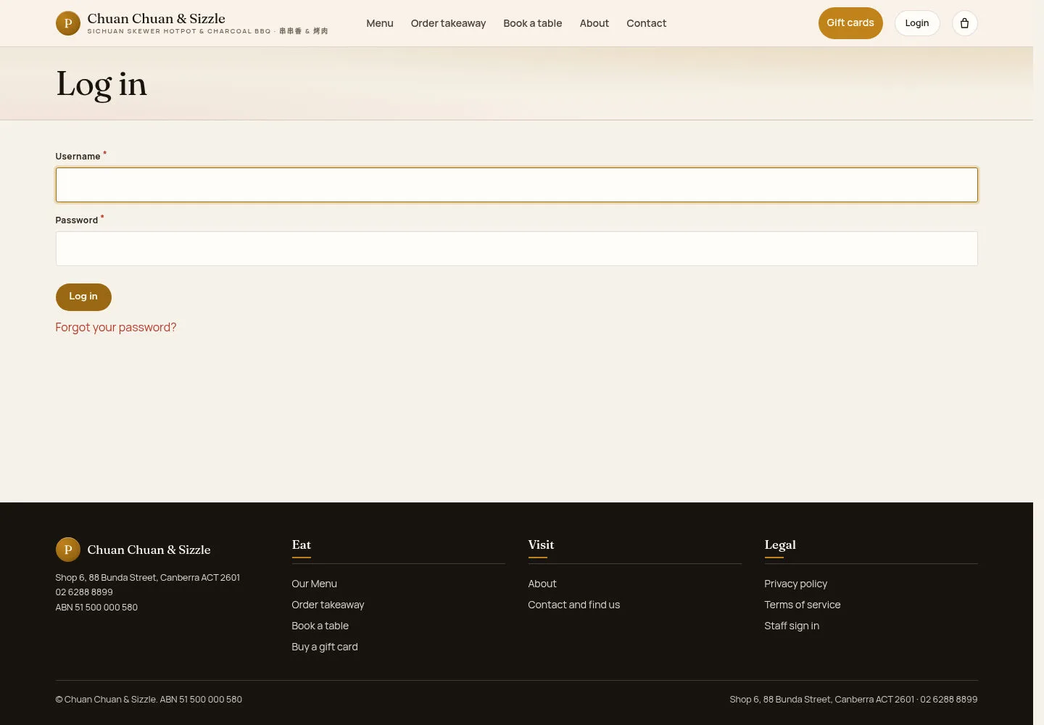Click the Legal footer column heading

pyautogui.click(x=780, y=544)
